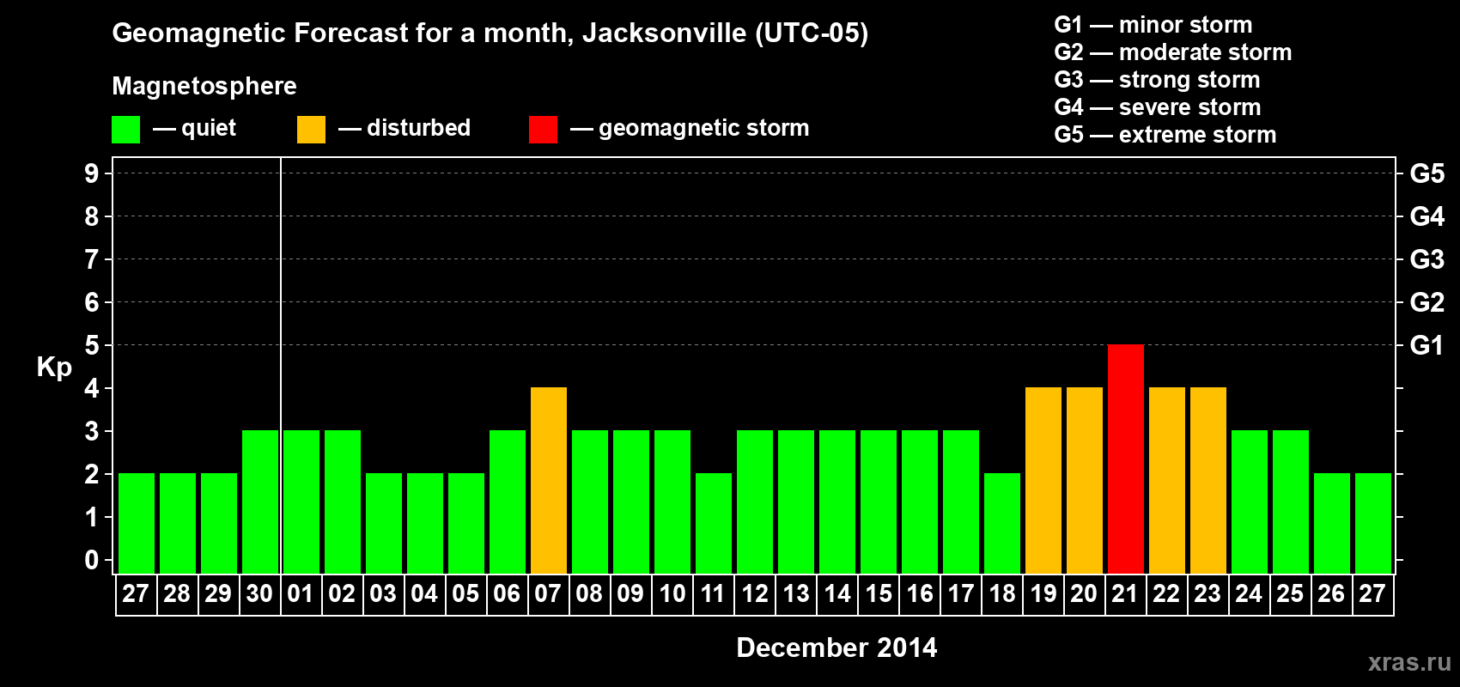This screenshot has width=1460, height=687.
Task: Click the Geomagnetic Forecast chart title
Action: pyautogui.click(x=490, y=33)
